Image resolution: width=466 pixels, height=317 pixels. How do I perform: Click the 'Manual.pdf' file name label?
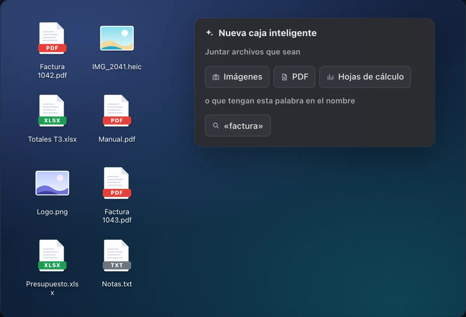pos(117,139)
